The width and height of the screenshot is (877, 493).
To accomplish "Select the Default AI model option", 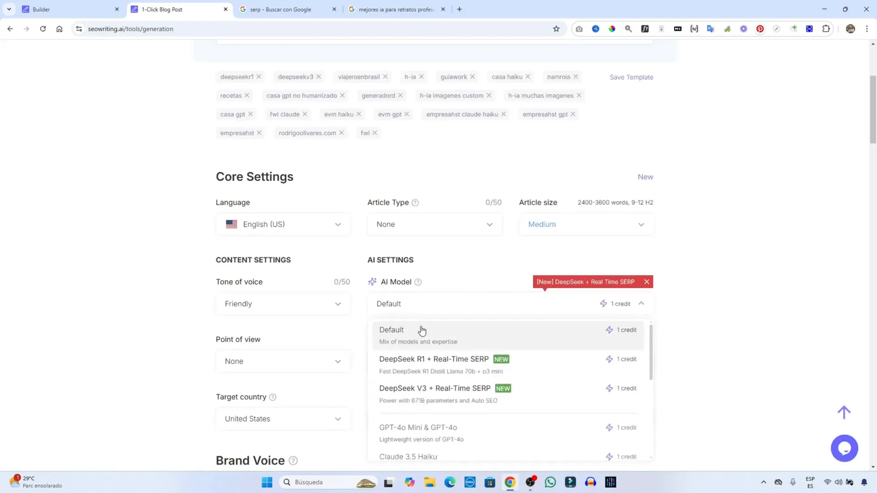I will [x=391, y=330].
